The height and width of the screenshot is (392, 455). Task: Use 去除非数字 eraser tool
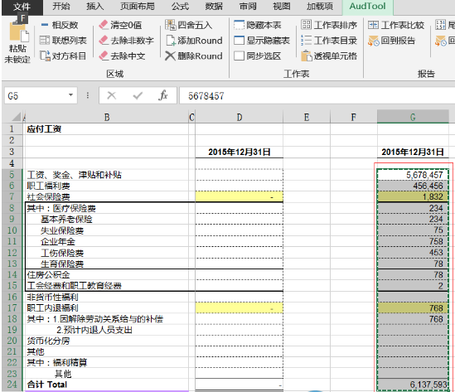click(126, 41)
